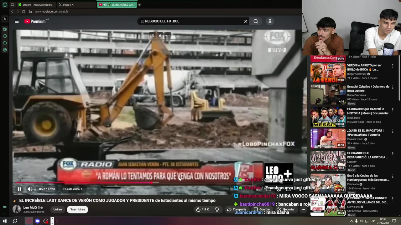This screenshot has height=225, width=401.
Task: Expand the 'En este video' chapters chevron
Action: 82,189
